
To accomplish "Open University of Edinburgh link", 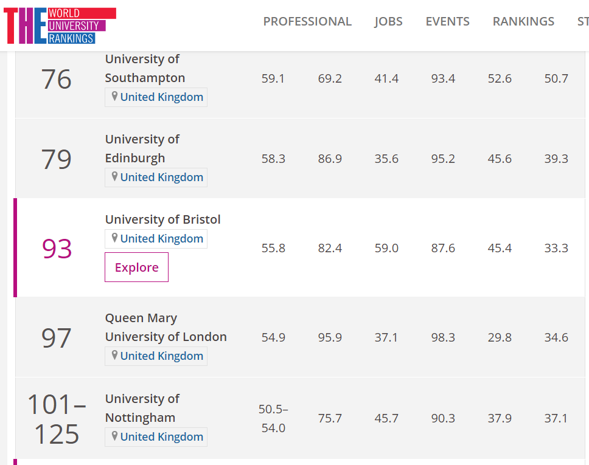I will pyautogui.click(x=142, y=148).
